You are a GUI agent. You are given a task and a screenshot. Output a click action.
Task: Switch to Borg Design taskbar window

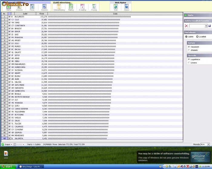tap(31, 167)
